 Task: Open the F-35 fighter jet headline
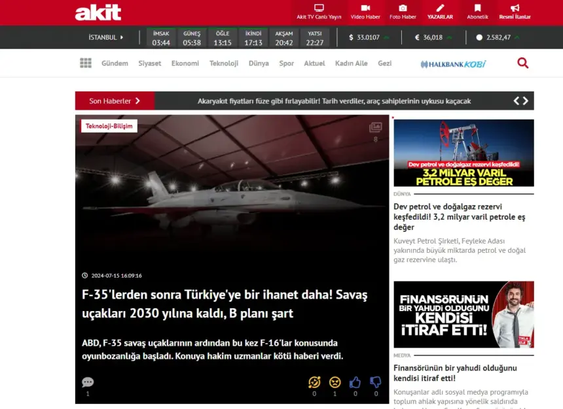point(225,304)
